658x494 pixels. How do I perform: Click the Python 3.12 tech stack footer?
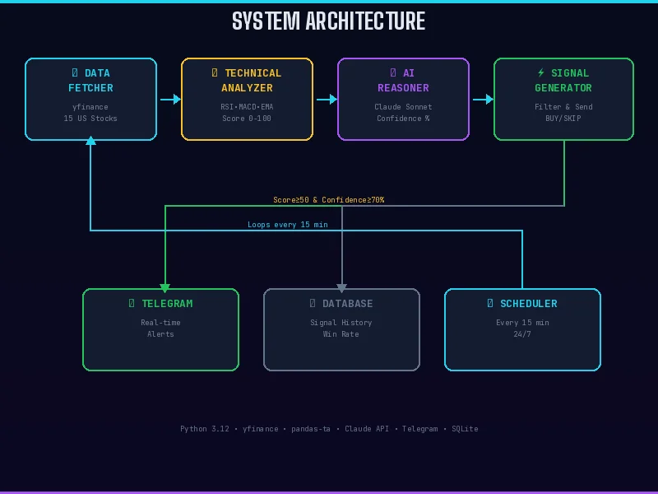329,429
